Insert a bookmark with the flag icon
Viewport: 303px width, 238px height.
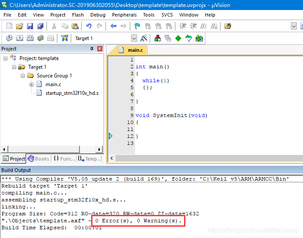point(137,26)
